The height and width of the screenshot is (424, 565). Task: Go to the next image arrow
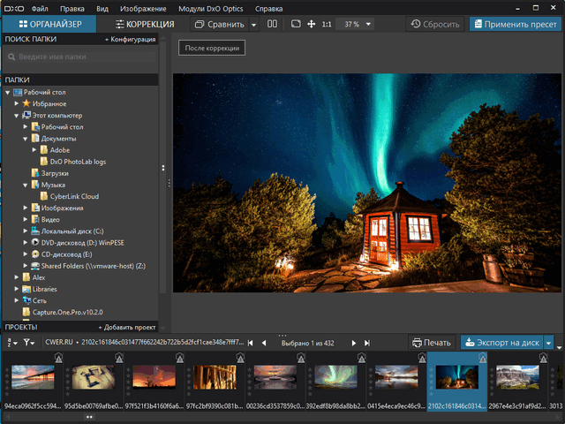tap(354, 342)
